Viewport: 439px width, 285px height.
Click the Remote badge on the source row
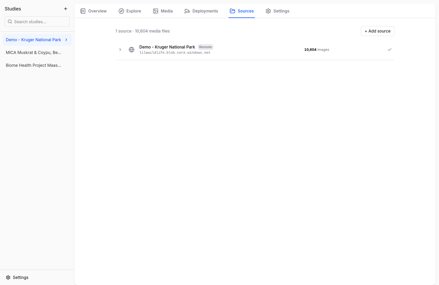click(206, 47)
